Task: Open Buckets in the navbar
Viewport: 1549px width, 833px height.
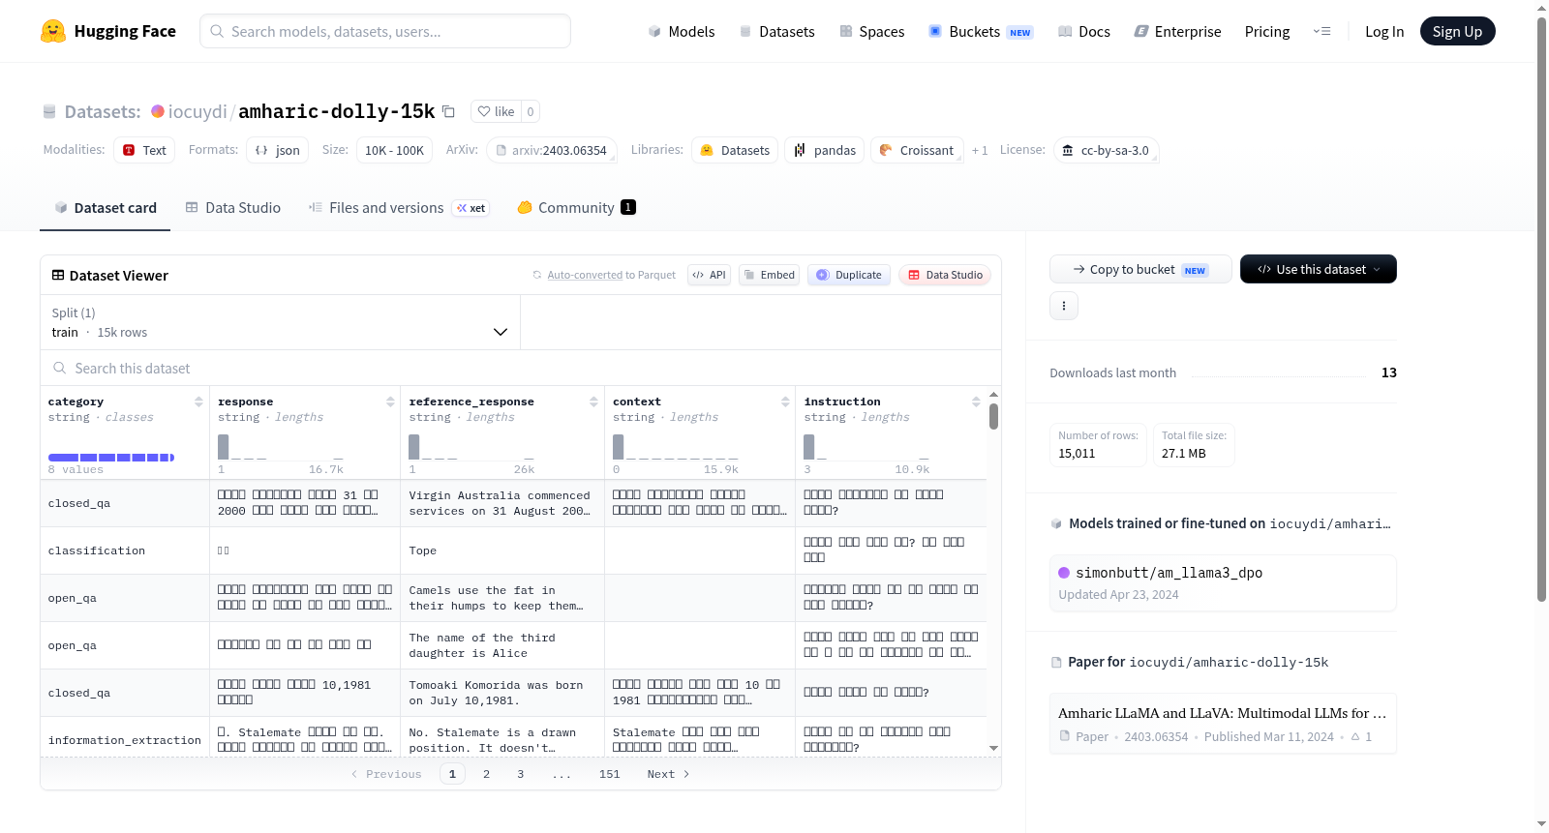Action: click(981, 31)
